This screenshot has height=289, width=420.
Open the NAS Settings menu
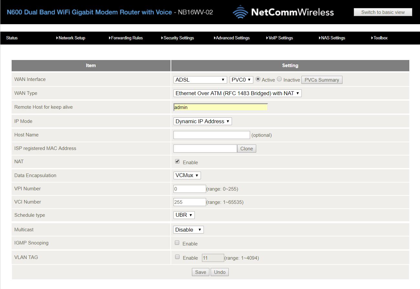(x=332, y=38)
